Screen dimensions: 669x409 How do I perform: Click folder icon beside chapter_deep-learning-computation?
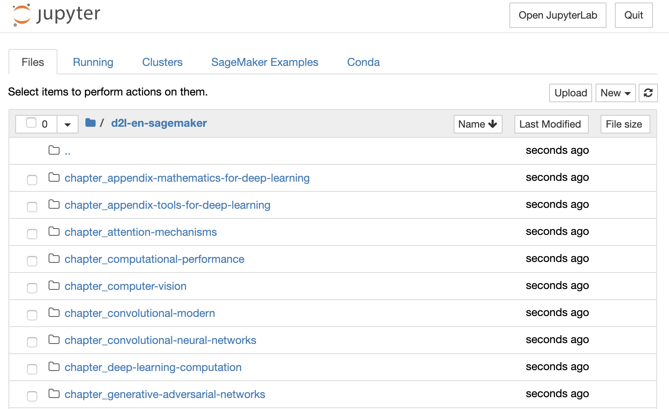54,367
